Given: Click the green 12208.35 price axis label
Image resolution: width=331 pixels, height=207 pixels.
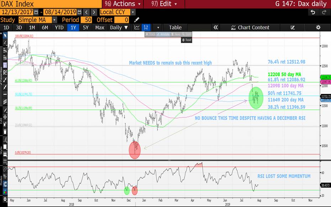Looking at the screenshot, I should 326,78.
